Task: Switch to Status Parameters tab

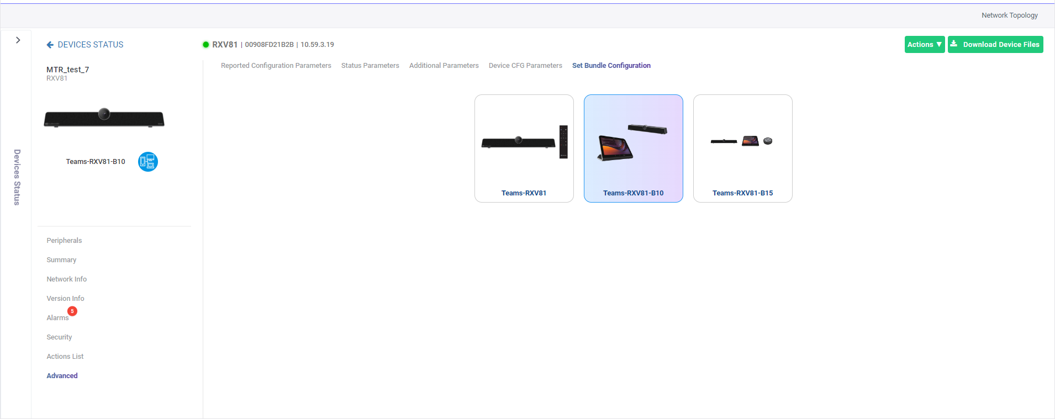Action: point(370,66)
